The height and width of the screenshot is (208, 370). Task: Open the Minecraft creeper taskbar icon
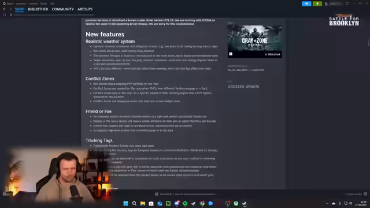click(168, 203)
